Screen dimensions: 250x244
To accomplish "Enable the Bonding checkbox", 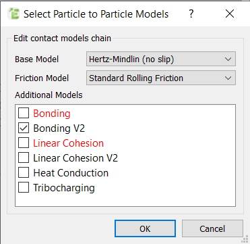I will pos(24,114).
